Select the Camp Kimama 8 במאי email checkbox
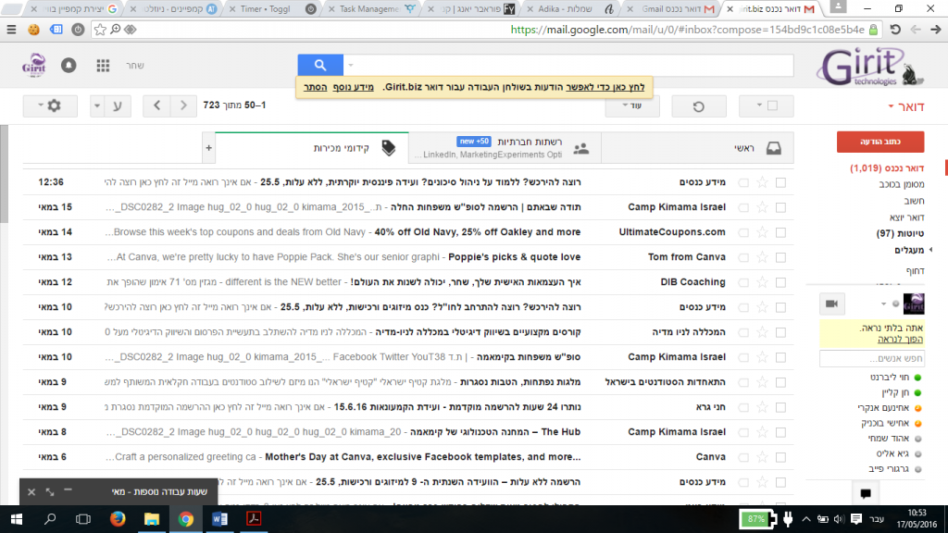948x533 pixels. point(781,432)
